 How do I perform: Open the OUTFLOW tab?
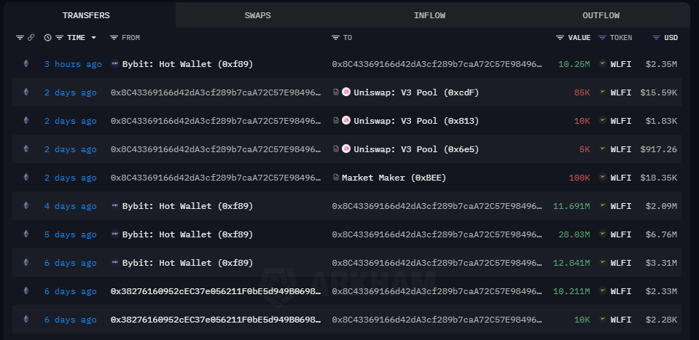click(x=601, y=15)
